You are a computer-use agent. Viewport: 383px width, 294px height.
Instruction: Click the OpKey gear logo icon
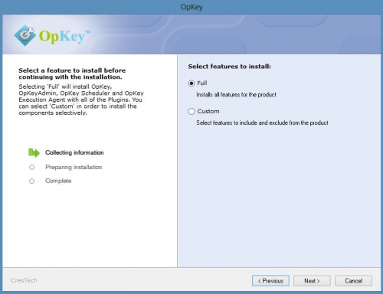(x=25, y=35)
